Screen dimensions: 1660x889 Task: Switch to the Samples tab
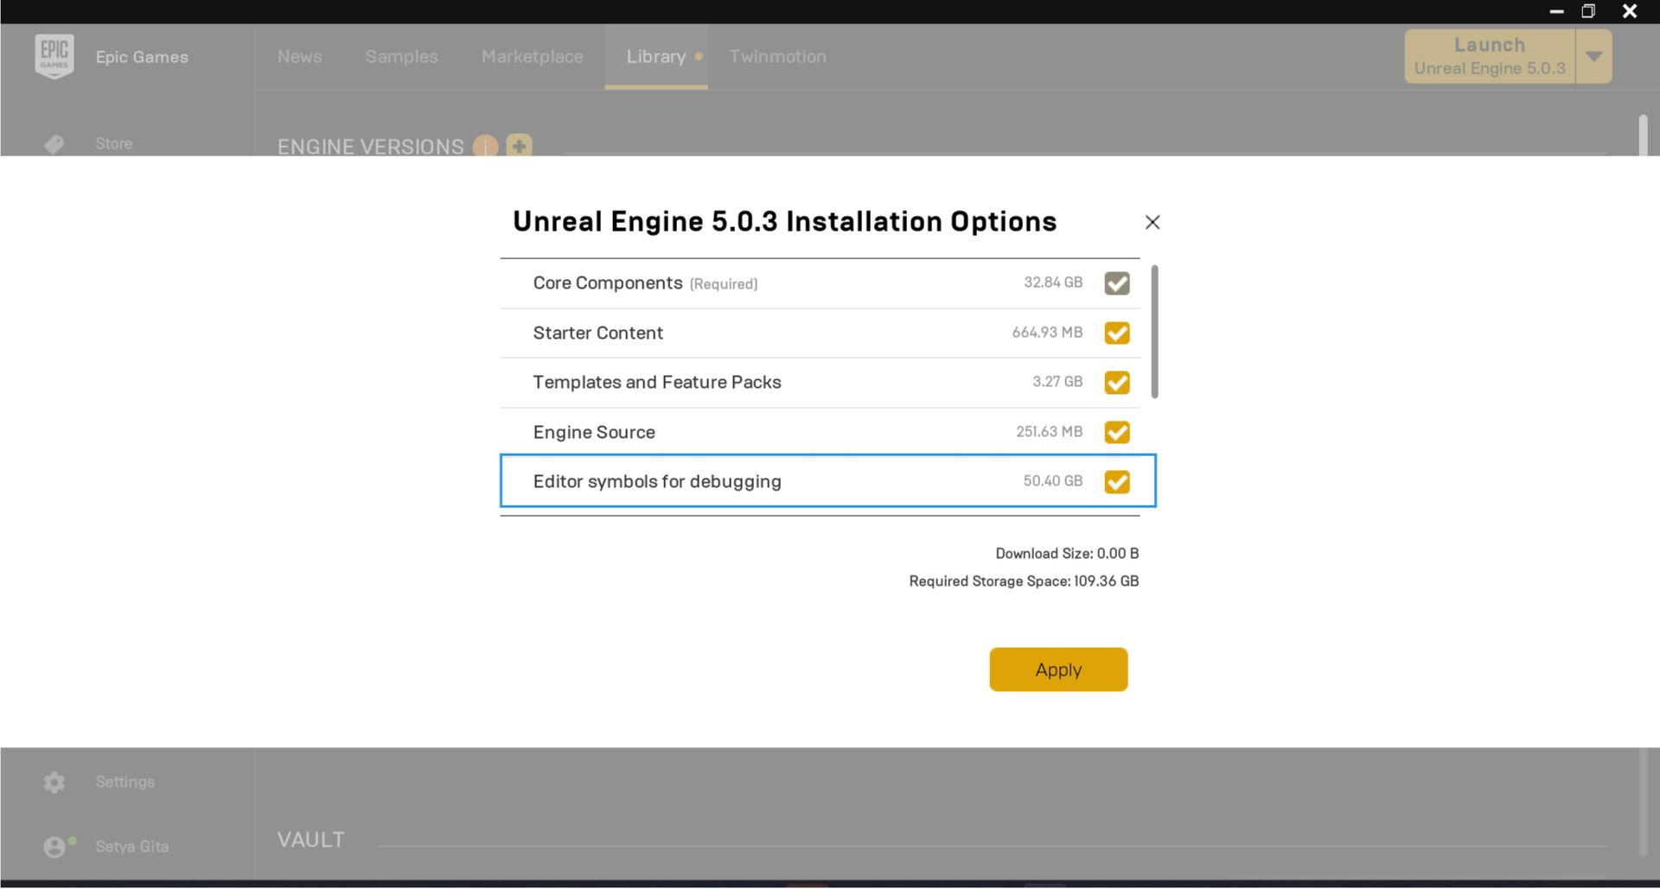click(401, 56)
